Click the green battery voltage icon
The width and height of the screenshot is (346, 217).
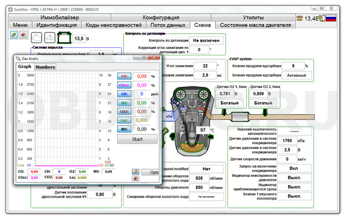65,38
